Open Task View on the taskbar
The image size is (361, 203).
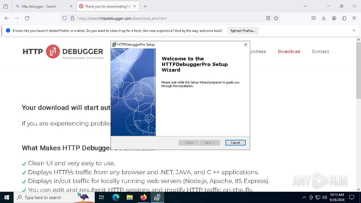102,198
